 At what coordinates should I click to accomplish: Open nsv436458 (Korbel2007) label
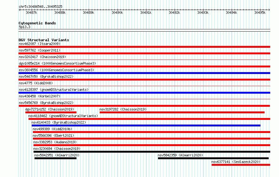[x=39, y=96]
